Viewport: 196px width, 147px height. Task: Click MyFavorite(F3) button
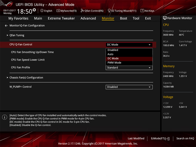pos(66,11)
